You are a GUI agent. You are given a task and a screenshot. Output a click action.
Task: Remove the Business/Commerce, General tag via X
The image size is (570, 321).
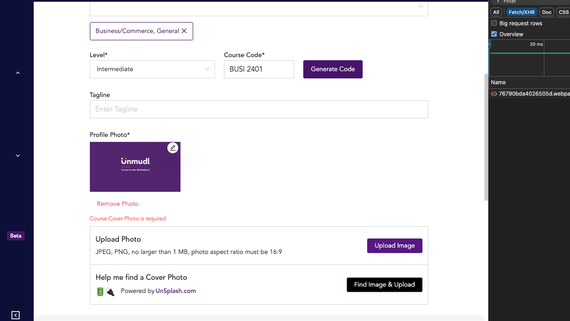pos(184,31)
